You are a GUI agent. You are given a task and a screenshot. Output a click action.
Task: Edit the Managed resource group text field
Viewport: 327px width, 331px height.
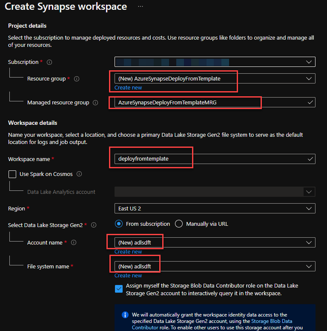coord(215,102)
